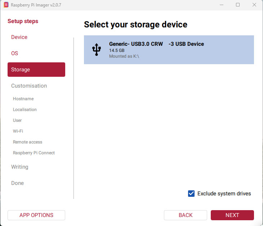Jump to the Writing step
This screenshot has width=263, height=226.
[19, 167]
